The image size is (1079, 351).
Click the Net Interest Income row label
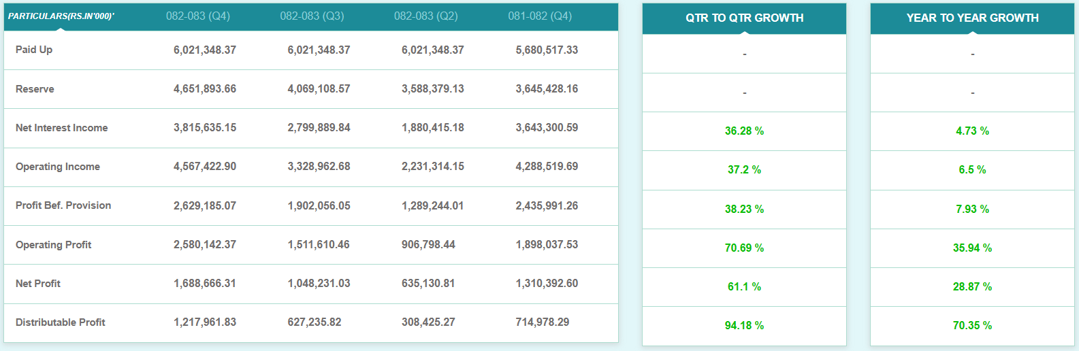click(x=62, y=128)
